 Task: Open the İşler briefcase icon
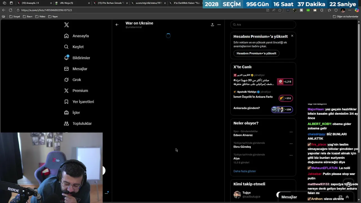pyautogui.click(x=66, y=112)
